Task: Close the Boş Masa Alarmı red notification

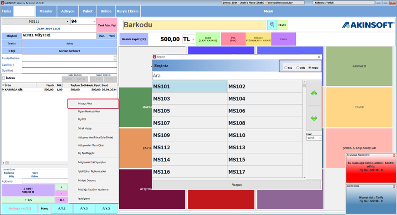Action: 394,155
